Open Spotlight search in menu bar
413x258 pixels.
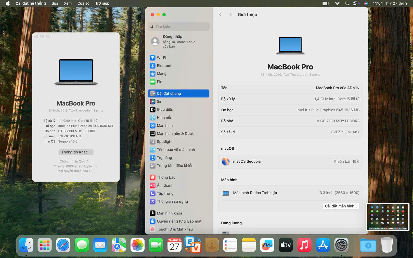pos(347,3)
